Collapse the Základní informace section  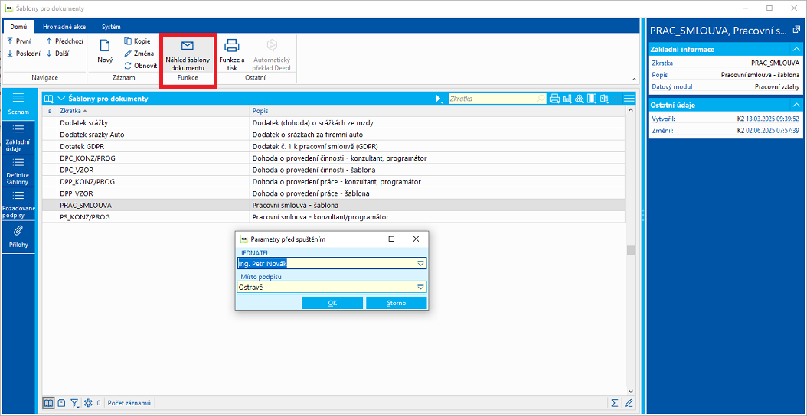796,50
